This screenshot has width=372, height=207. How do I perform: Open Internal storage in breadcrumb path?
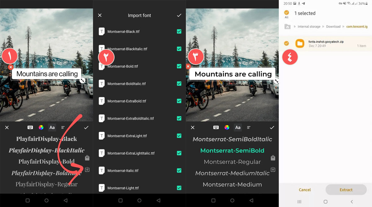pos(309,27)
